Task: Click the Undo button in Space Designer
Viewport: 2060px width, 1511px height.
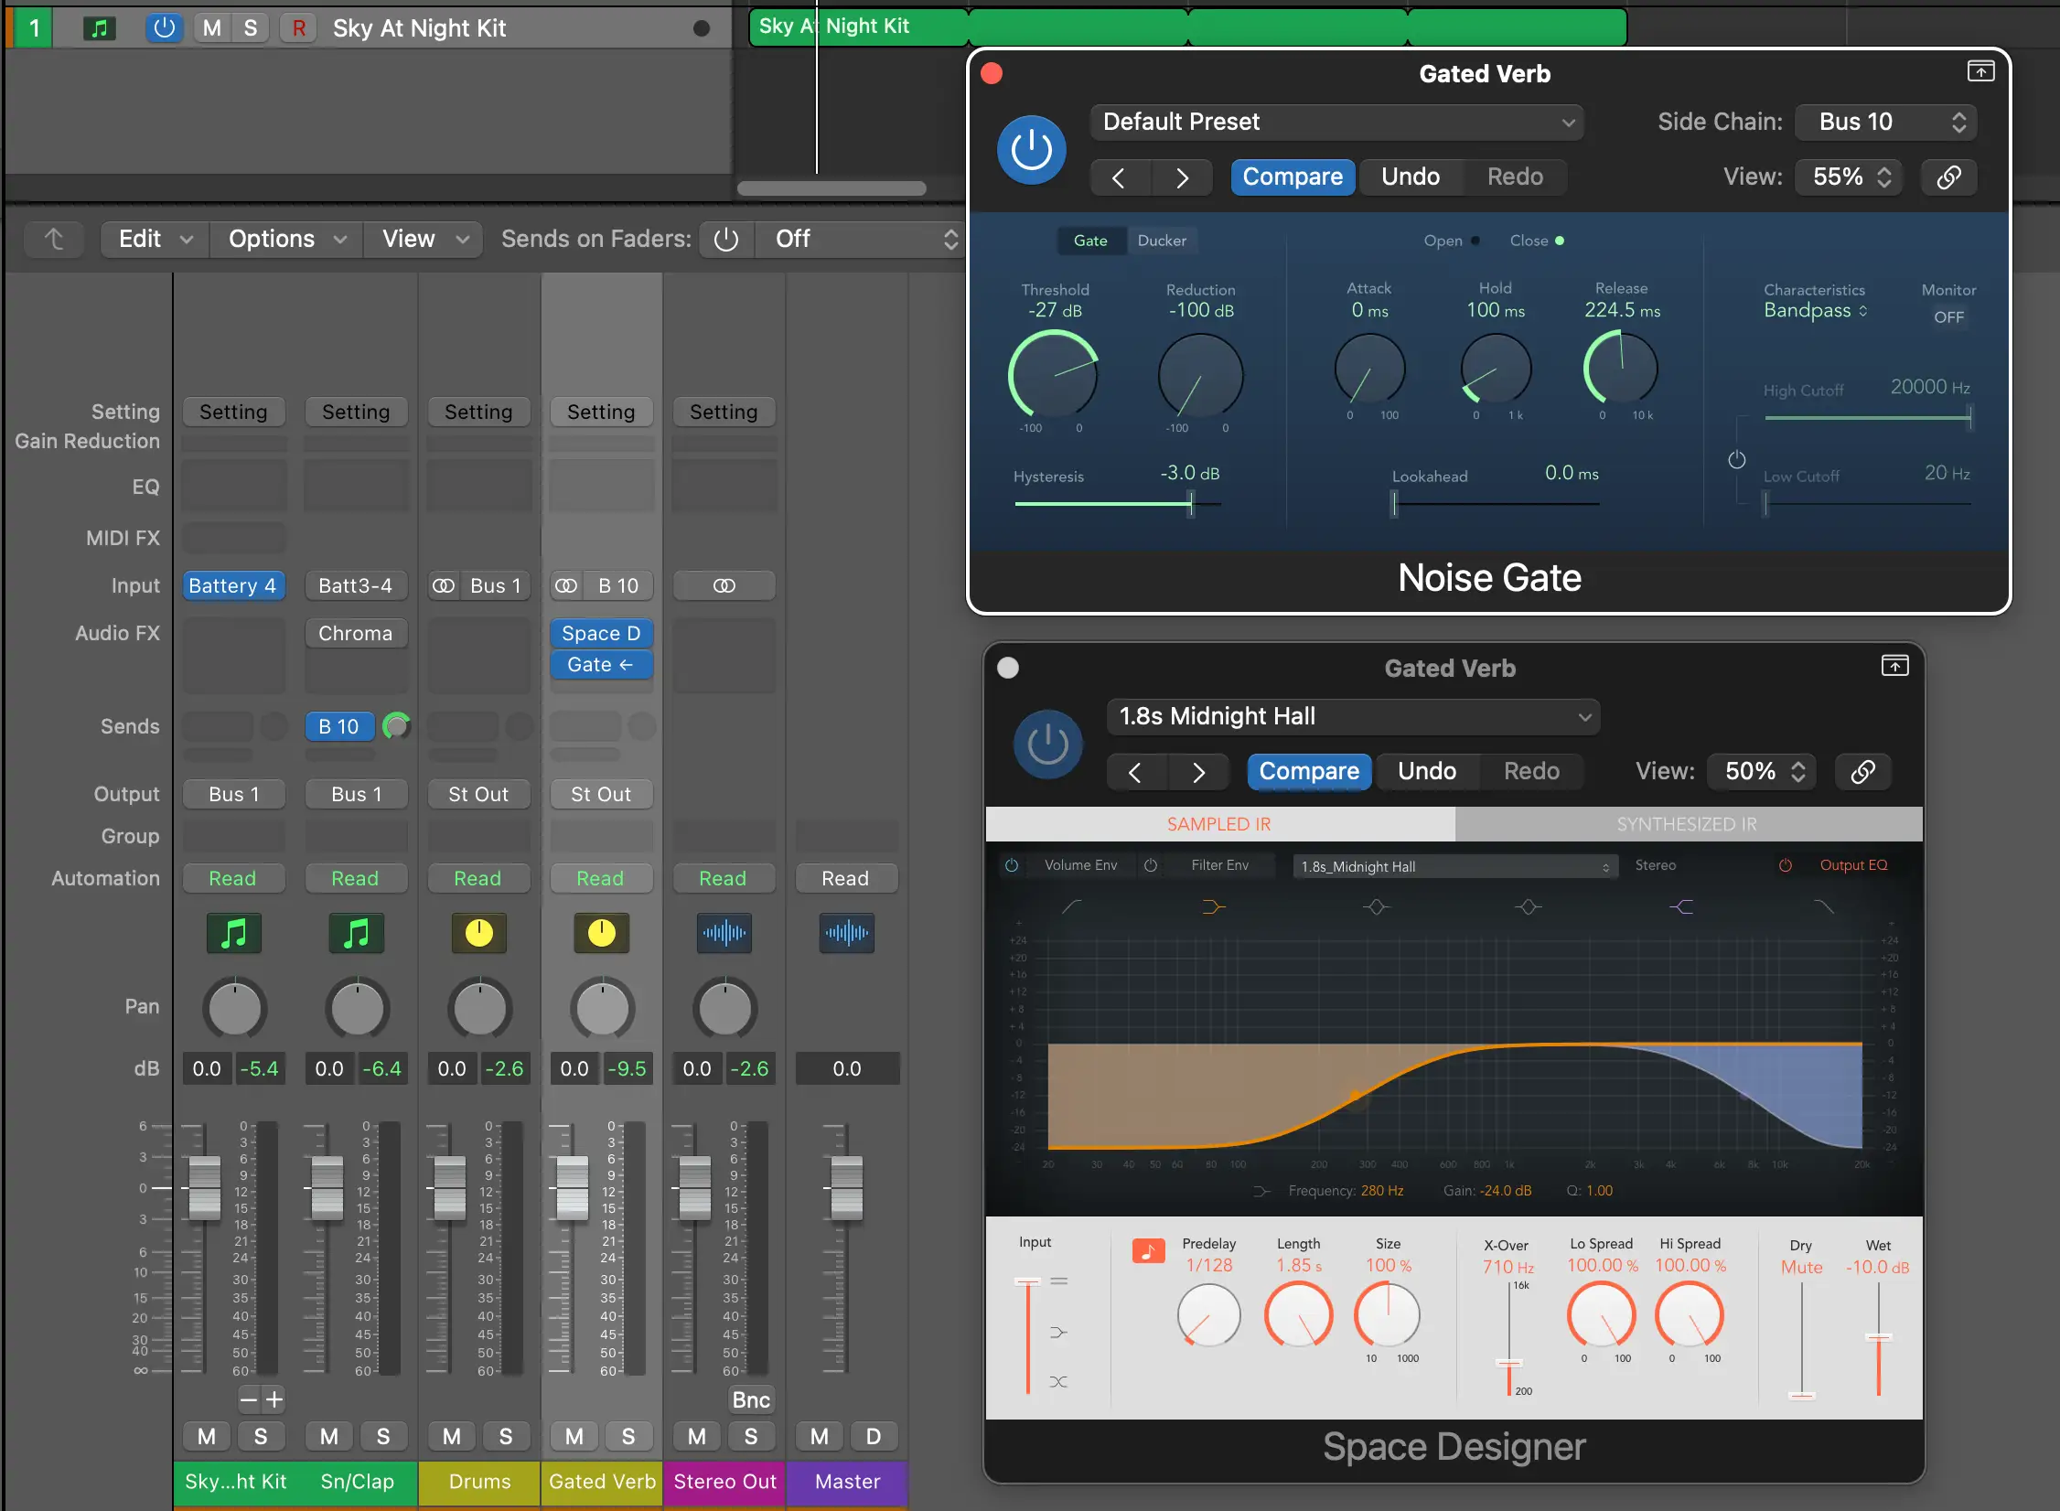Action: (1427, 771)
